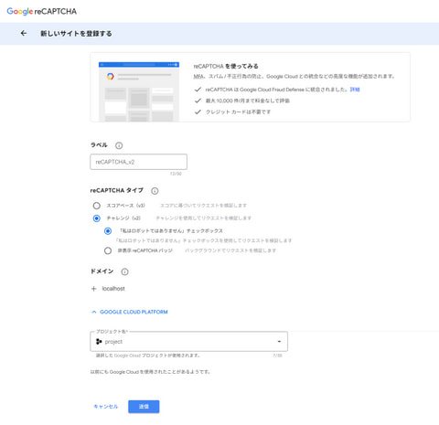
Task: Open the Google reCAPTCHA logo
Action: (42, 12)
